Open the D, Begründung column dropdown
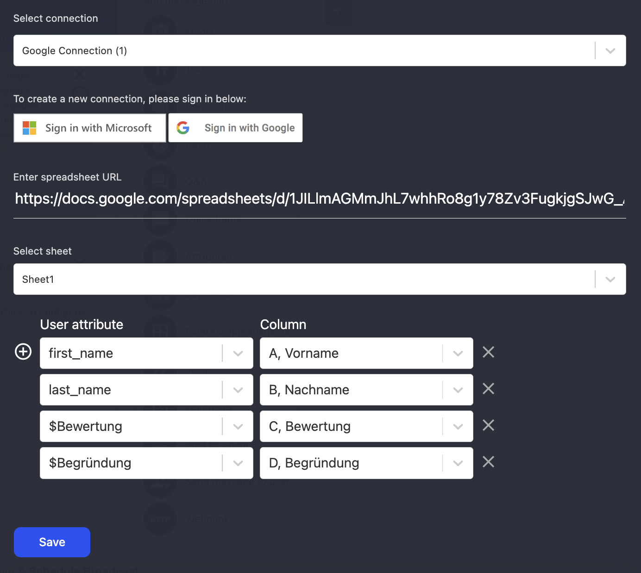The height and width of the screenshot is (573, 641). (366, 463)
